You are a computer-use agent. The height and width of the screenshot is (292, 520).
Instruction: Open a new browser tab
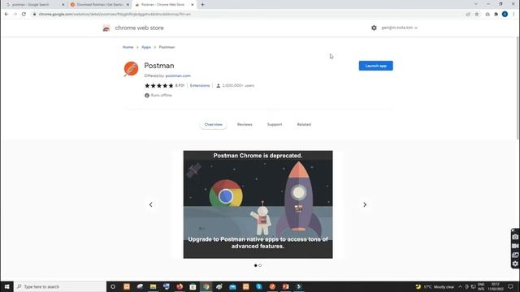pyautogui.click(x=202, y=5)
